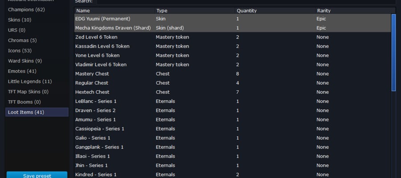Click Eternals type in LeBlanc row

click(x=165, y=101)
